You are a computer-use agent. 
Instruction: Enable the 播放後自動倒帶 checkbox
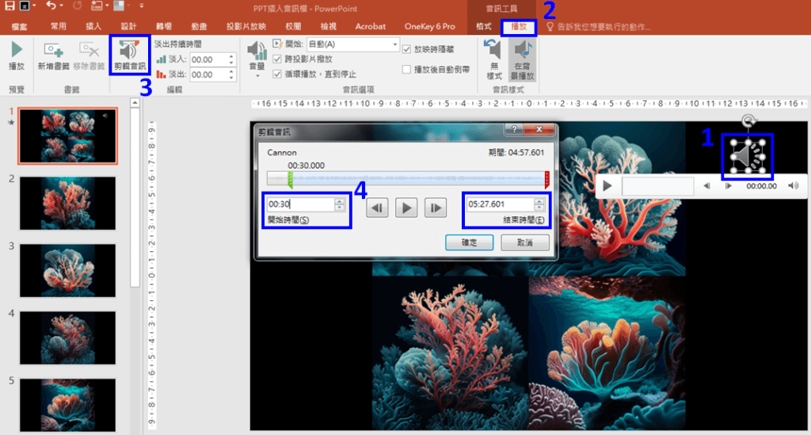pyautogui.click(x=407, y=70)
